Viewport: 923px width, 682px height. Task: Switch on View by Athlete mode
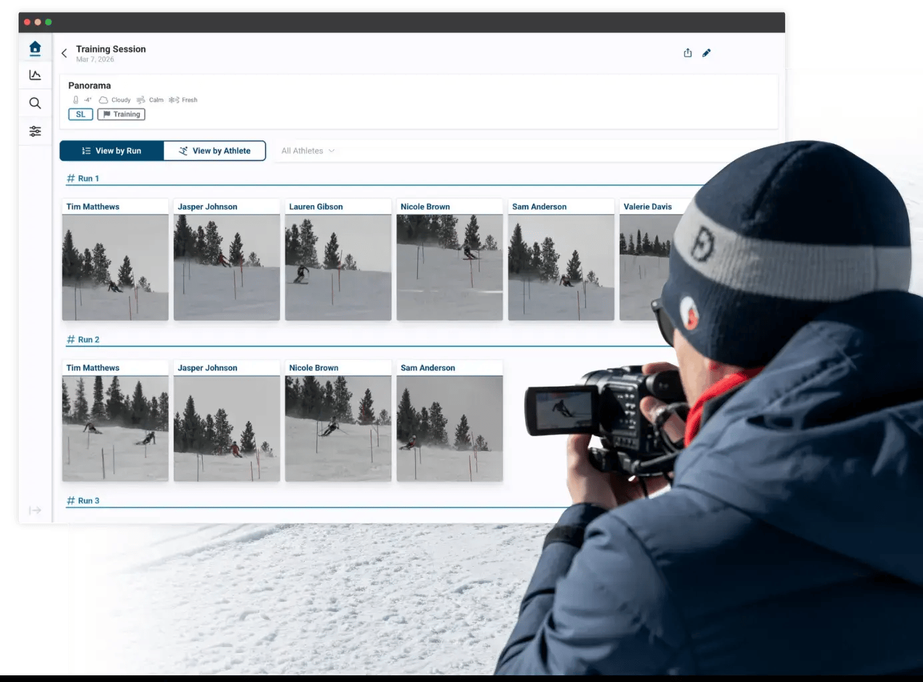pyautogui.click(x=215, y=151)
